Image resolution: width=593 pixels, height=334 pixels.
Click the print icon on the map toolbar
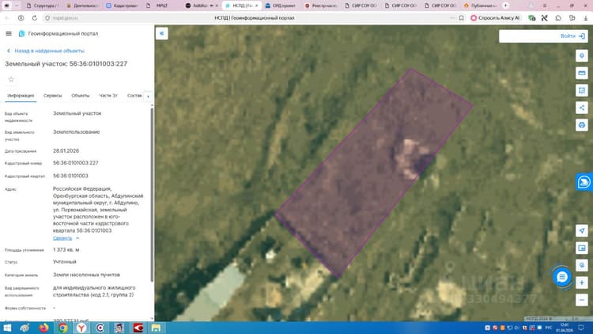pyautogui.click(x=582, y=125)
